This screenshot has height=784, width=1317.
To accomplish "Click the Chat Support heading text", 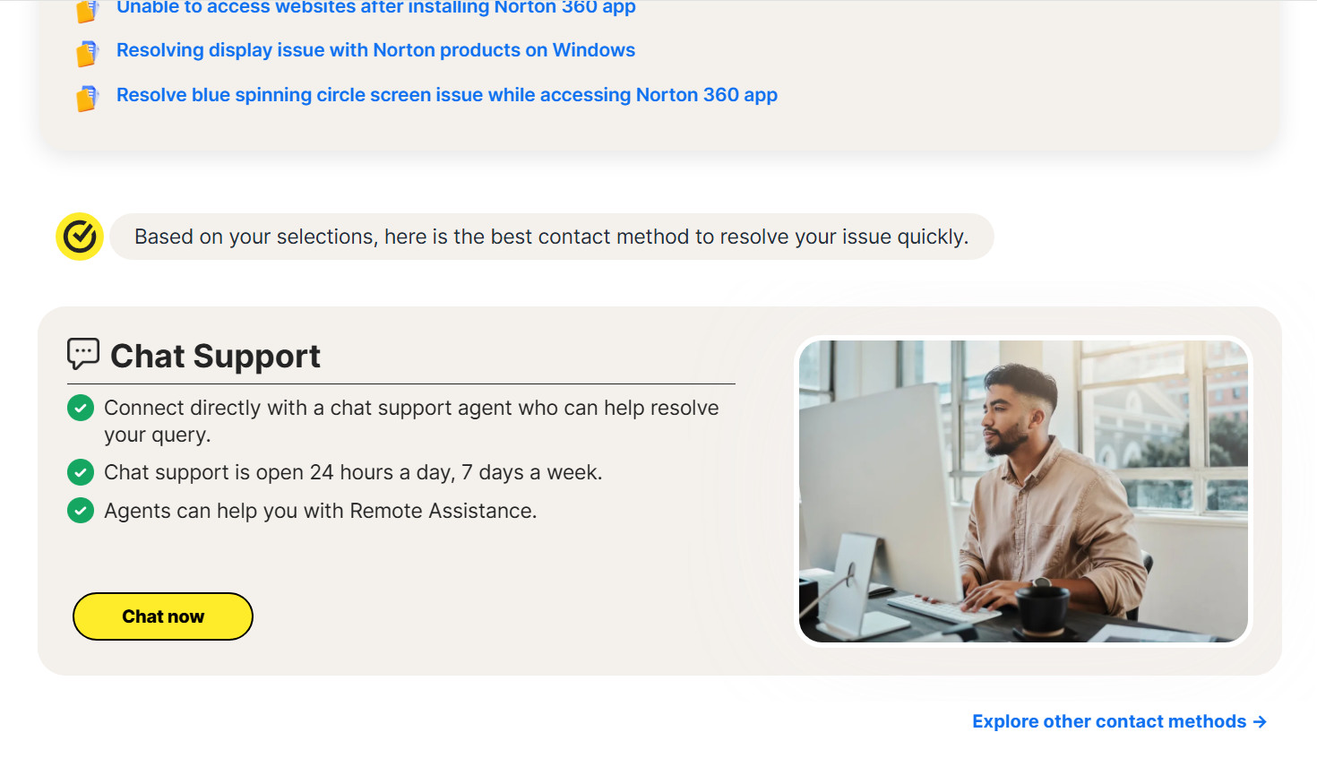I will pyautogui.click(x=215, y=357).
